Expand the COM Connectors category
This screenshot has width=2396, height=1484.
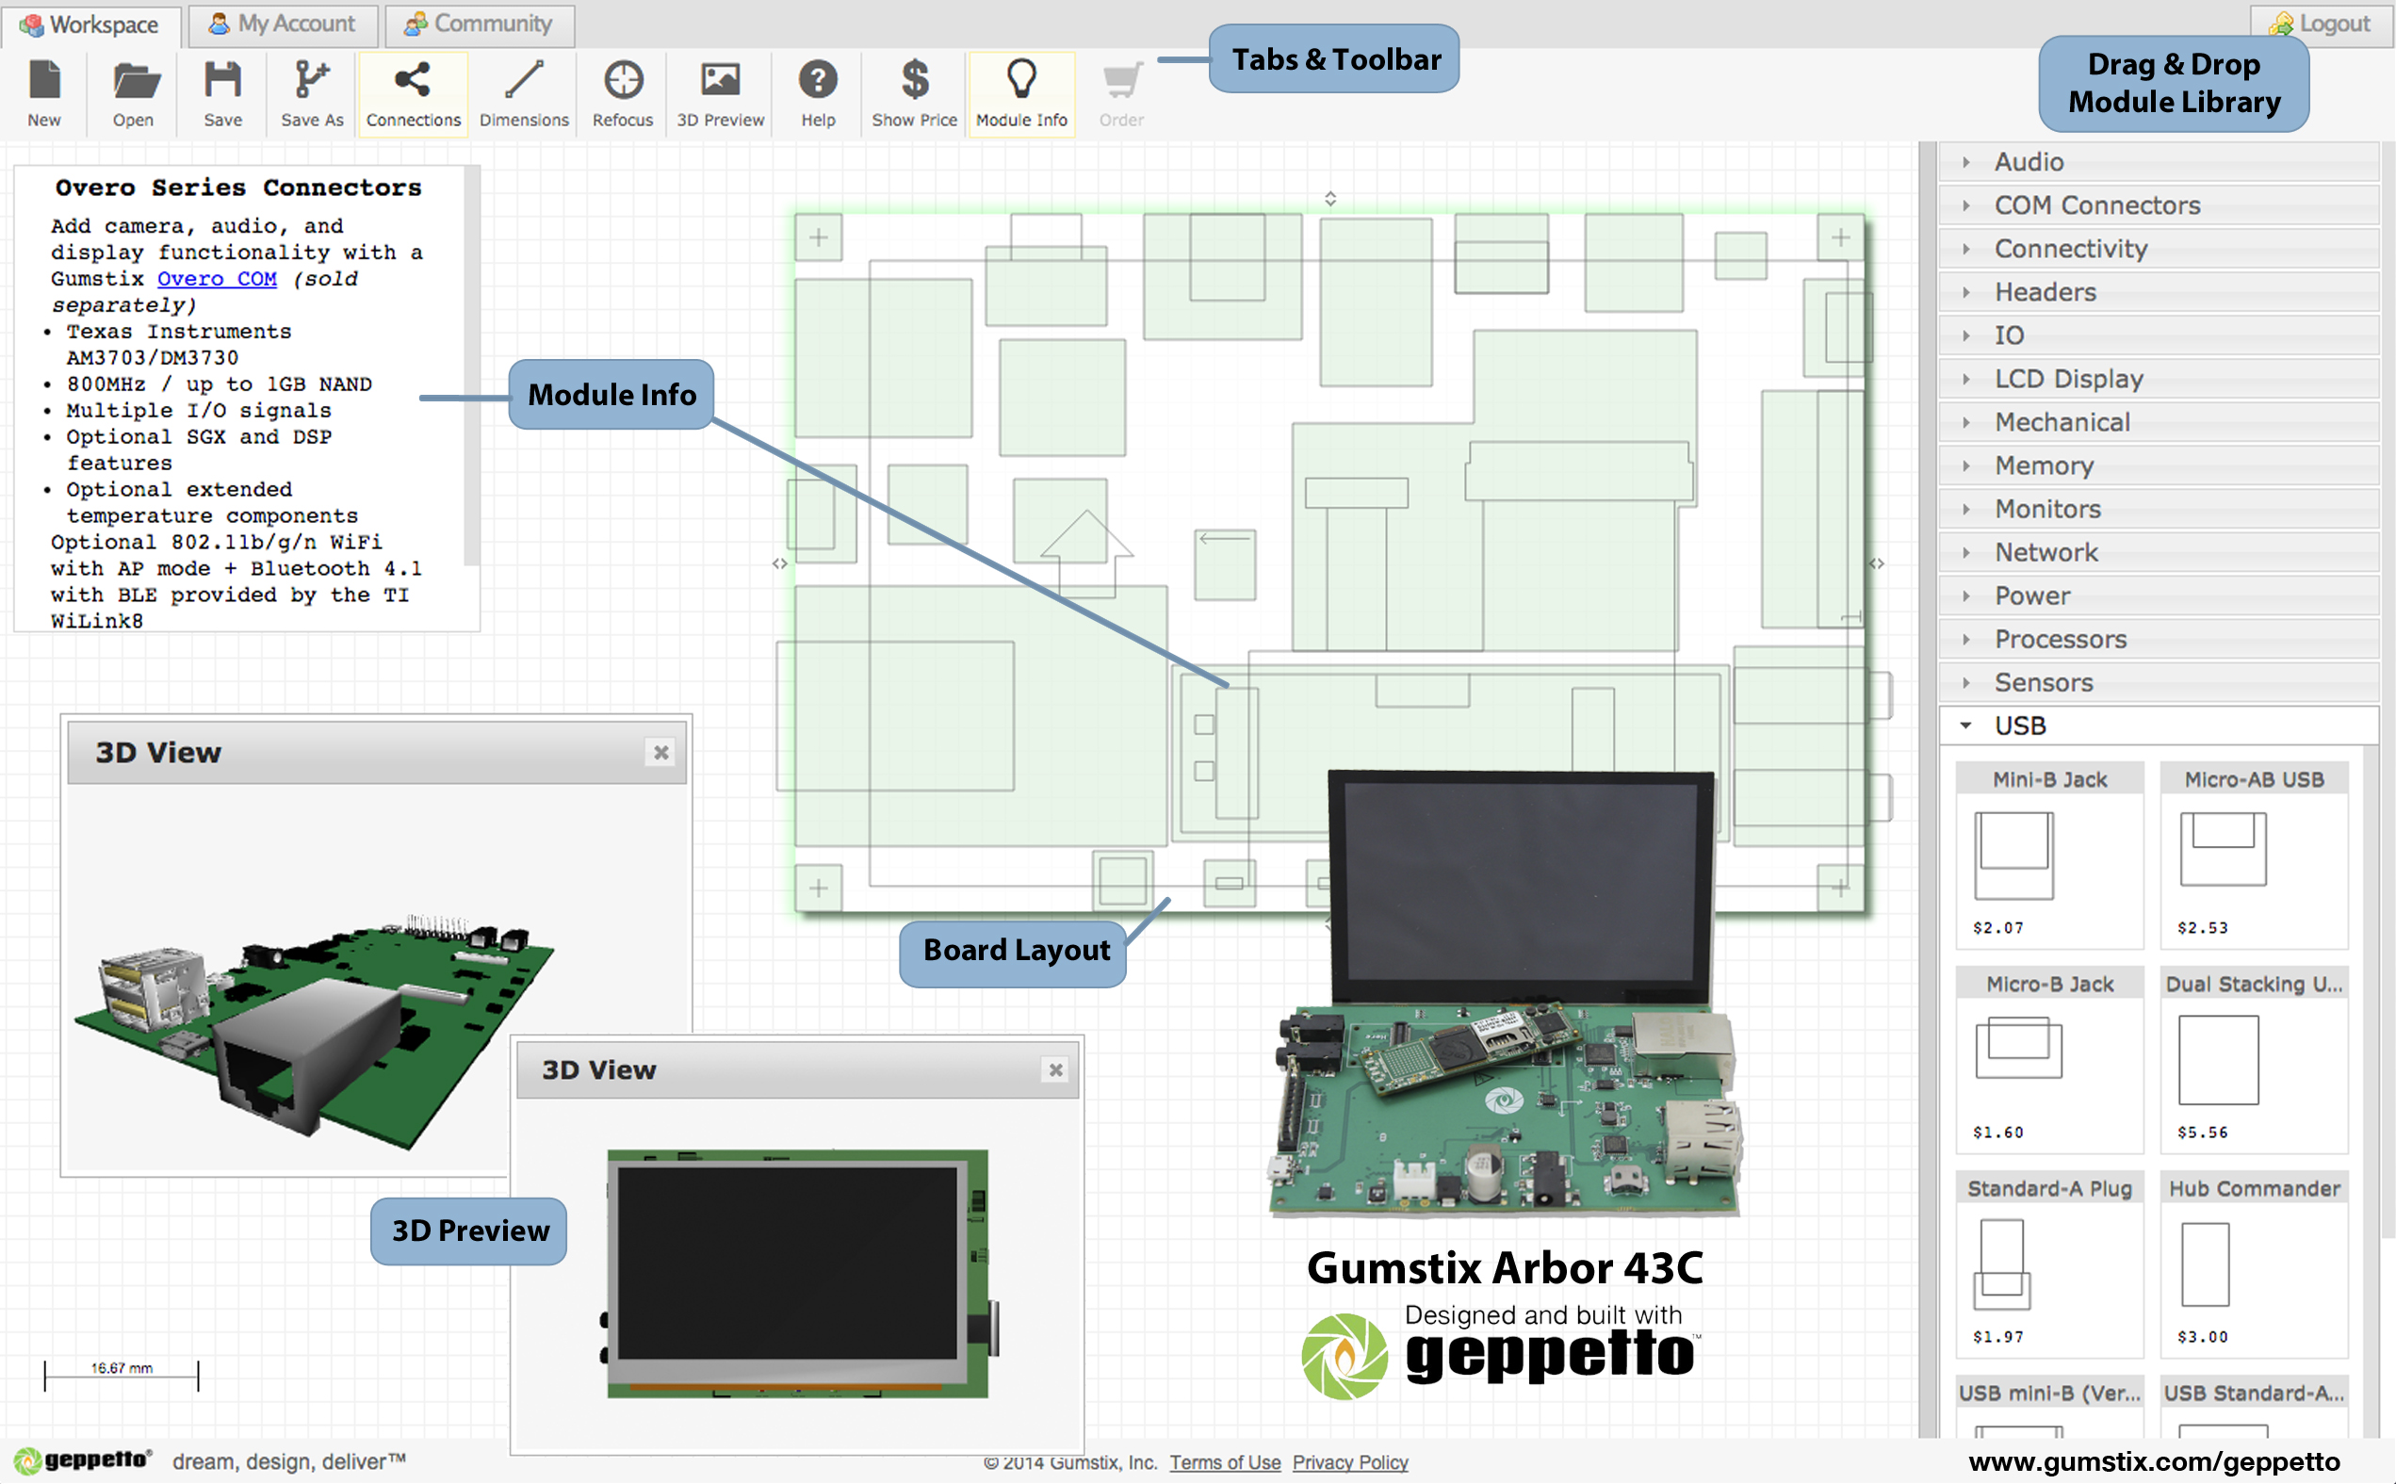2159,205
